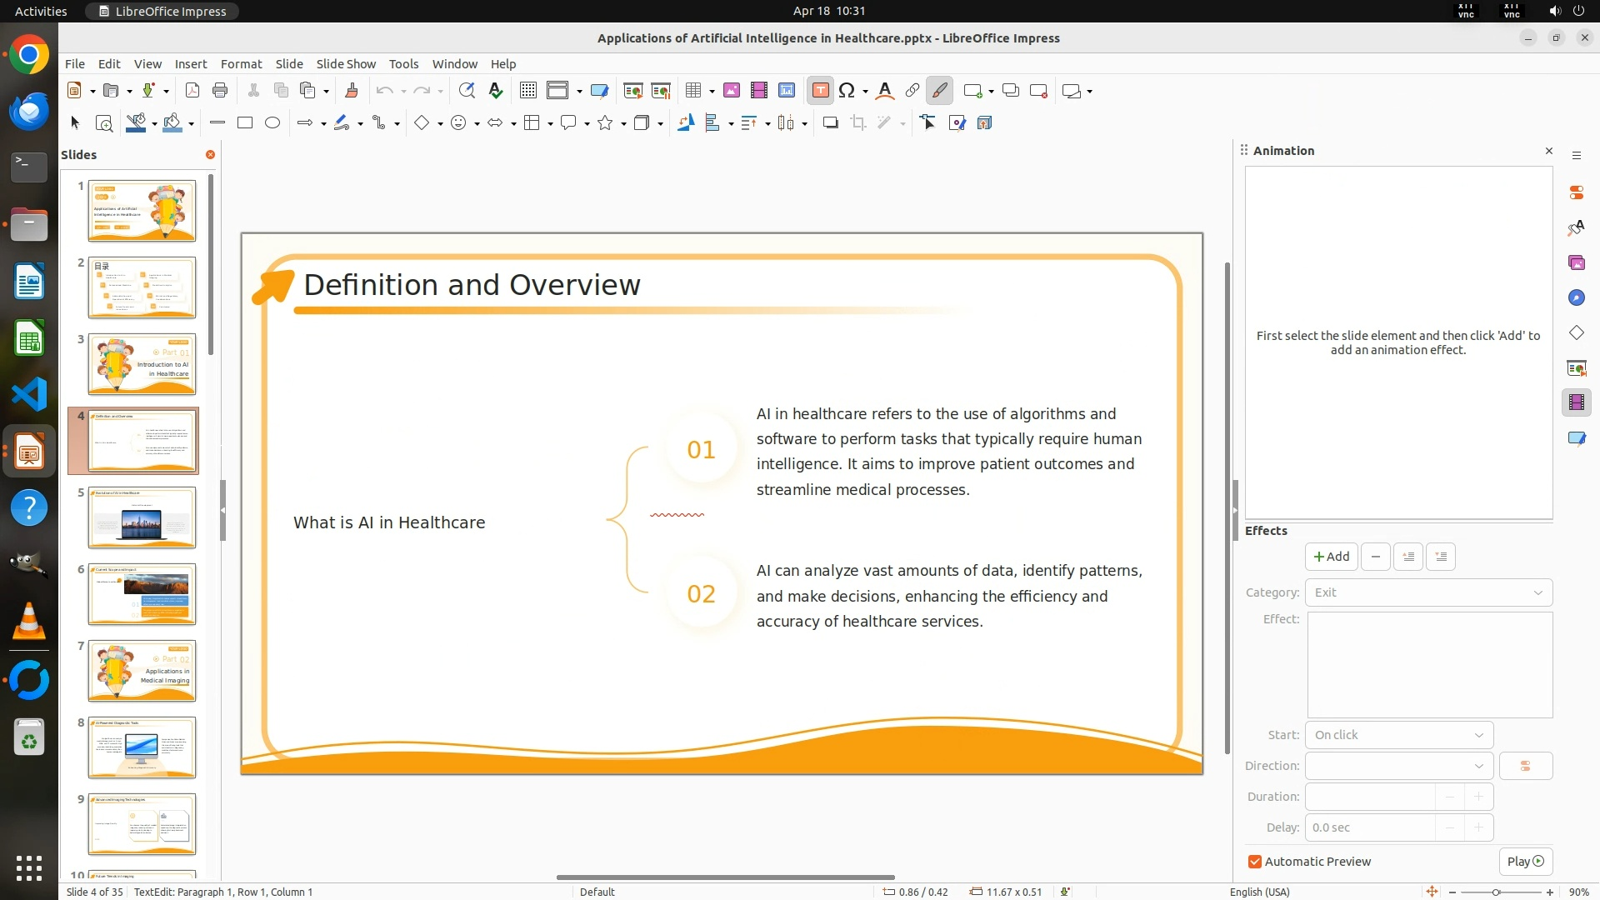Toggle the Display Grid icon
The width and height of the screenshot is (1600, 900).
pyautogui.click(x=527, y=91)
